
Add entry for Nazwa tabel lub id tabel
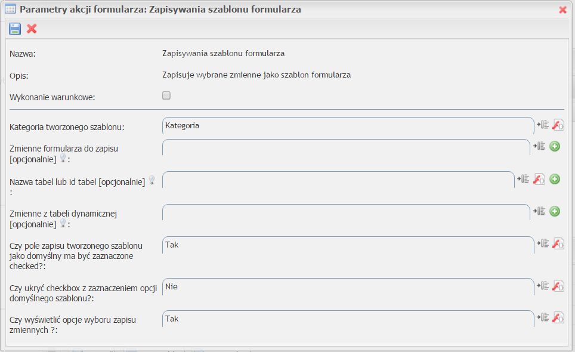pyautogui.click(x=555, y=179)
